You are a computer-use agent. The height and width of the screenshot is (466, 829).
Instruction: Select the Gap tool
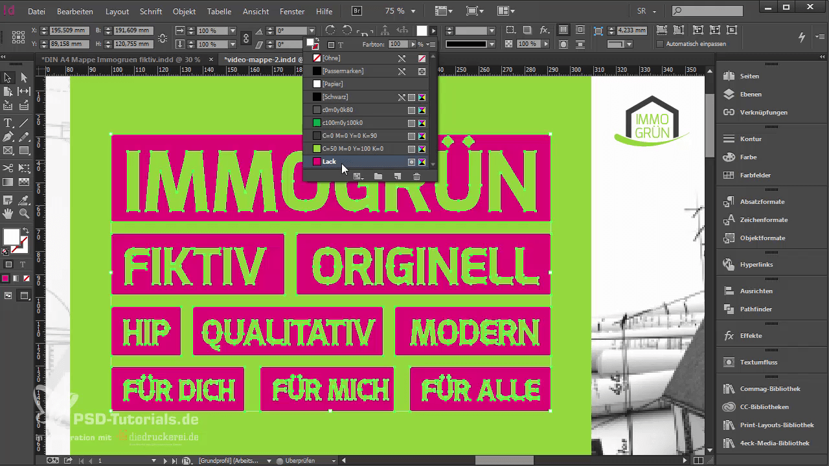[x=24, y=92]
